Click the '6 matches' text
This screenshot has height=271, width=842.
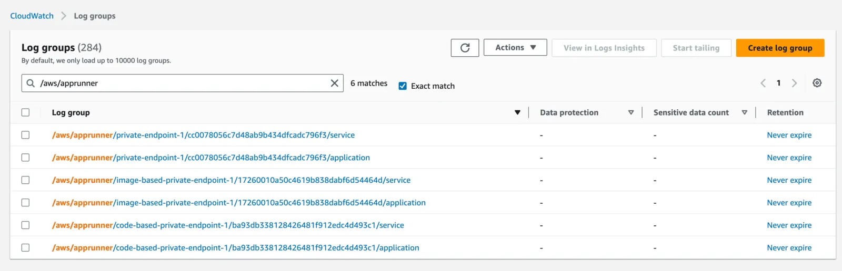(x=369, y=83)
